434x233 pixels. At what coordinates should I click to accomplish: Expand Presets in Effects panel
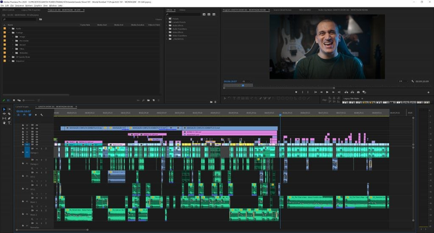tap(167, 19)
